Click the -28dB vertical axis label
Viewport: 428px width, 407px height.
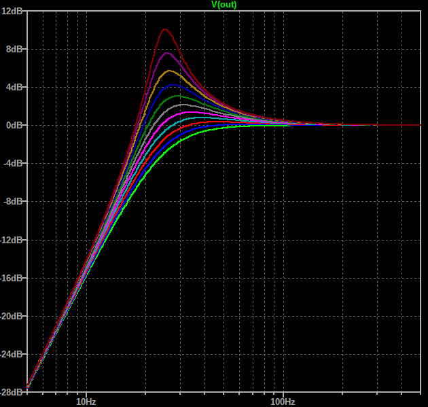pyautogui.click(x=11, y=392)
